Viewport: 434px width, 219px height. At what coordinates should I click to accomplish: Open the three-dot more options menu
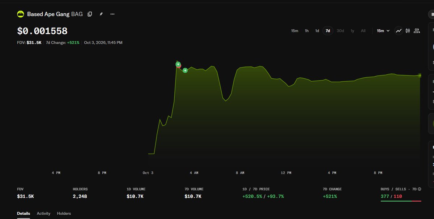[112, 14]
